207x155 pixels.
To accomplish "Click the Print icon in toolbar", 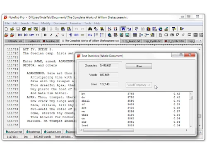I will click(43, 29).
